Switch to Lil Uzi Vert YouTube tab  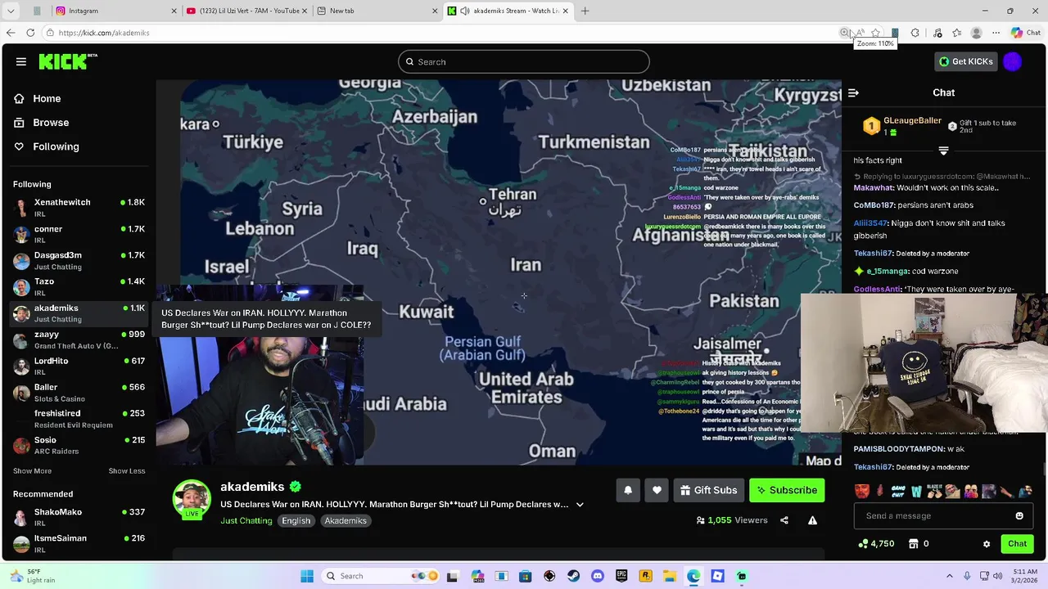click(246, 11)
